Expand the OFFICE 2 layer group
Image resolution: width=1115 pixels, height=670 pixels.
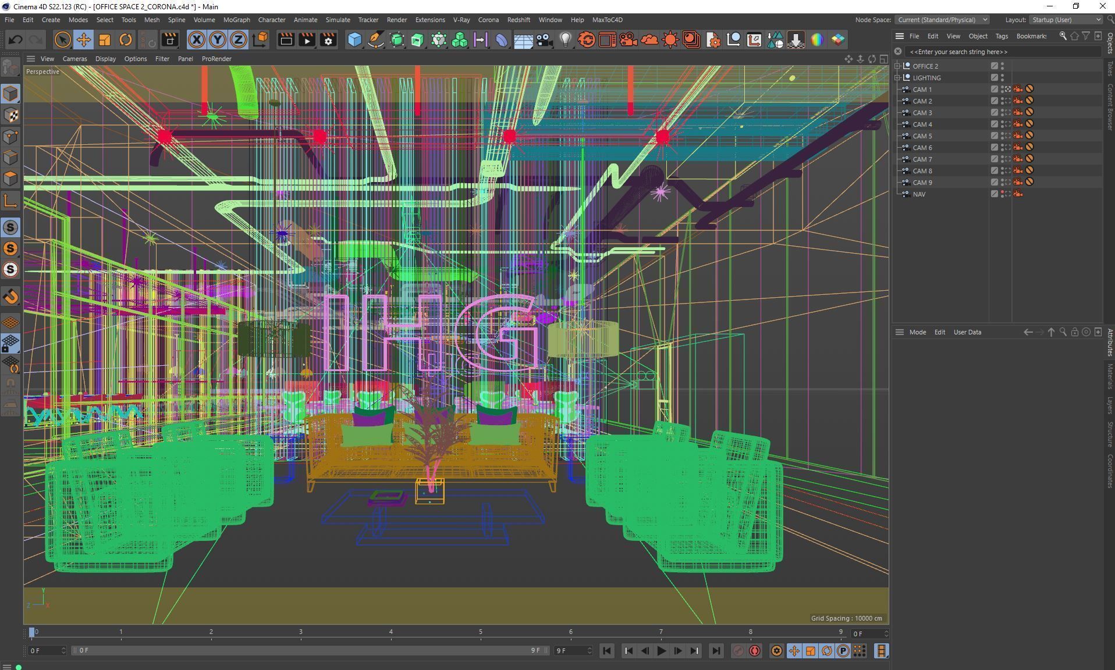pos(897,66)
